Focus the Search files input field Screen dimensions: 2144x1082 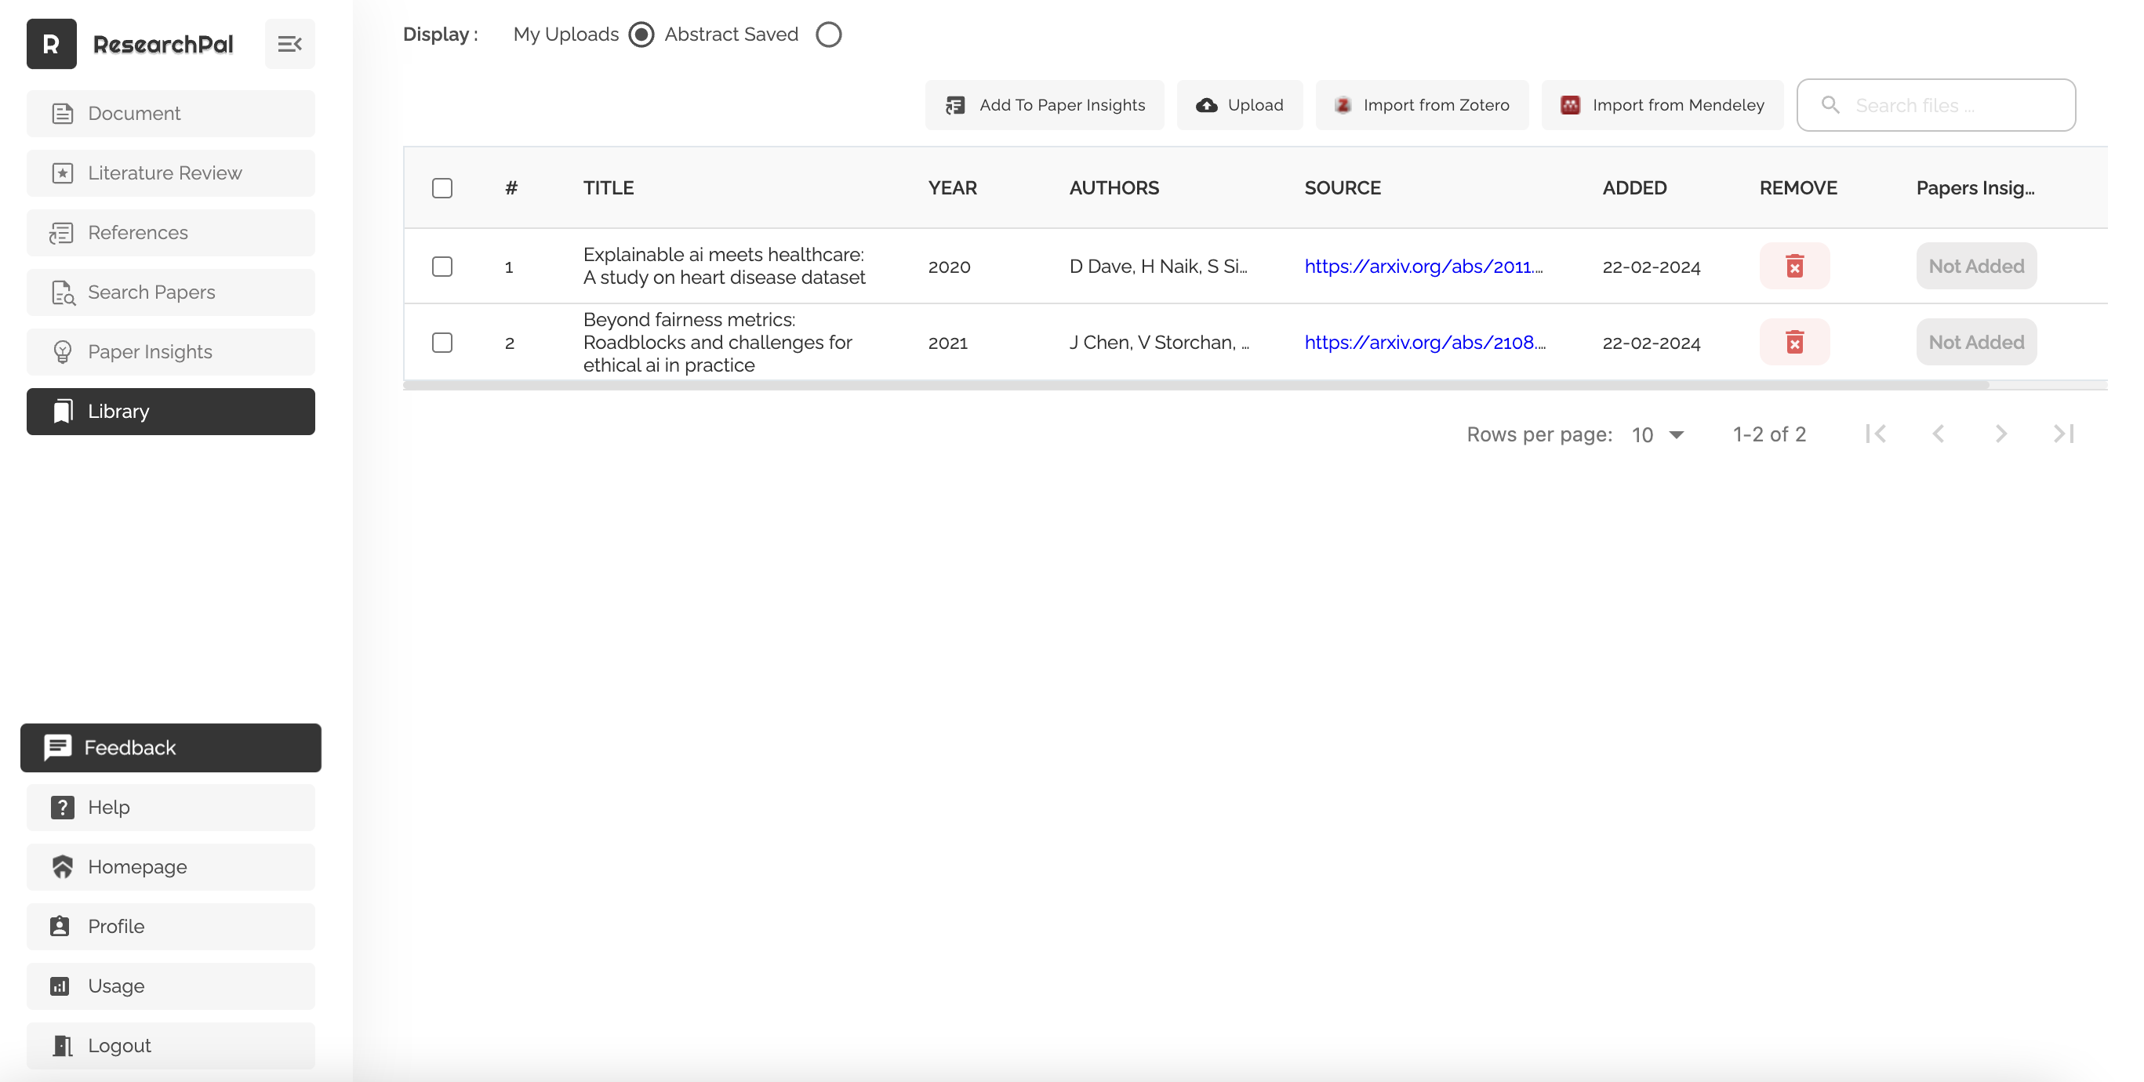click(1948, 106)
